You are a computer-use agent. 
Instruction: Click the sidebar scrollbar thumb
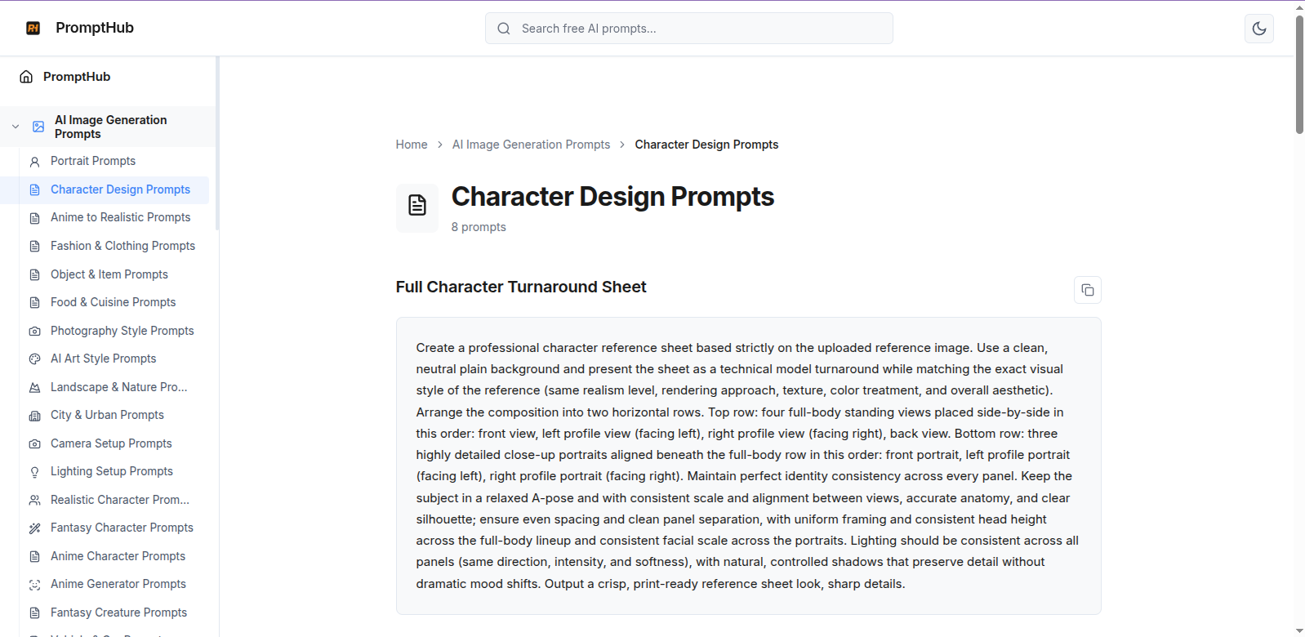[217, 143]
